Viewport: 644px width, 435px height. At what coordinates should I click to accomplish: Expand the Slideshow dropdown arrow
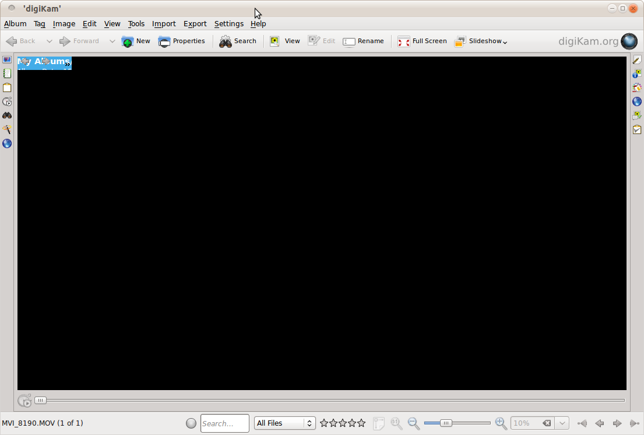click(505, 42)
